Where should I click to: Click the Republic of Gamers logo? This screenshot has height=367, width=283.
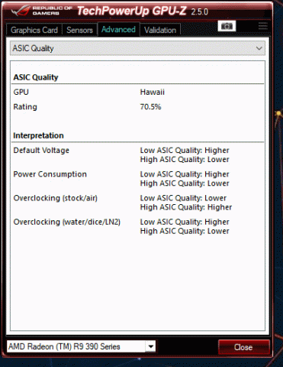click(x=42, y=11)
